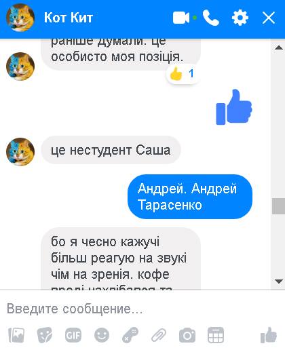The height and width of the screenshot is (350, 285).
Task: Open the plan calendar icon
Action: [x=216, y=335]
